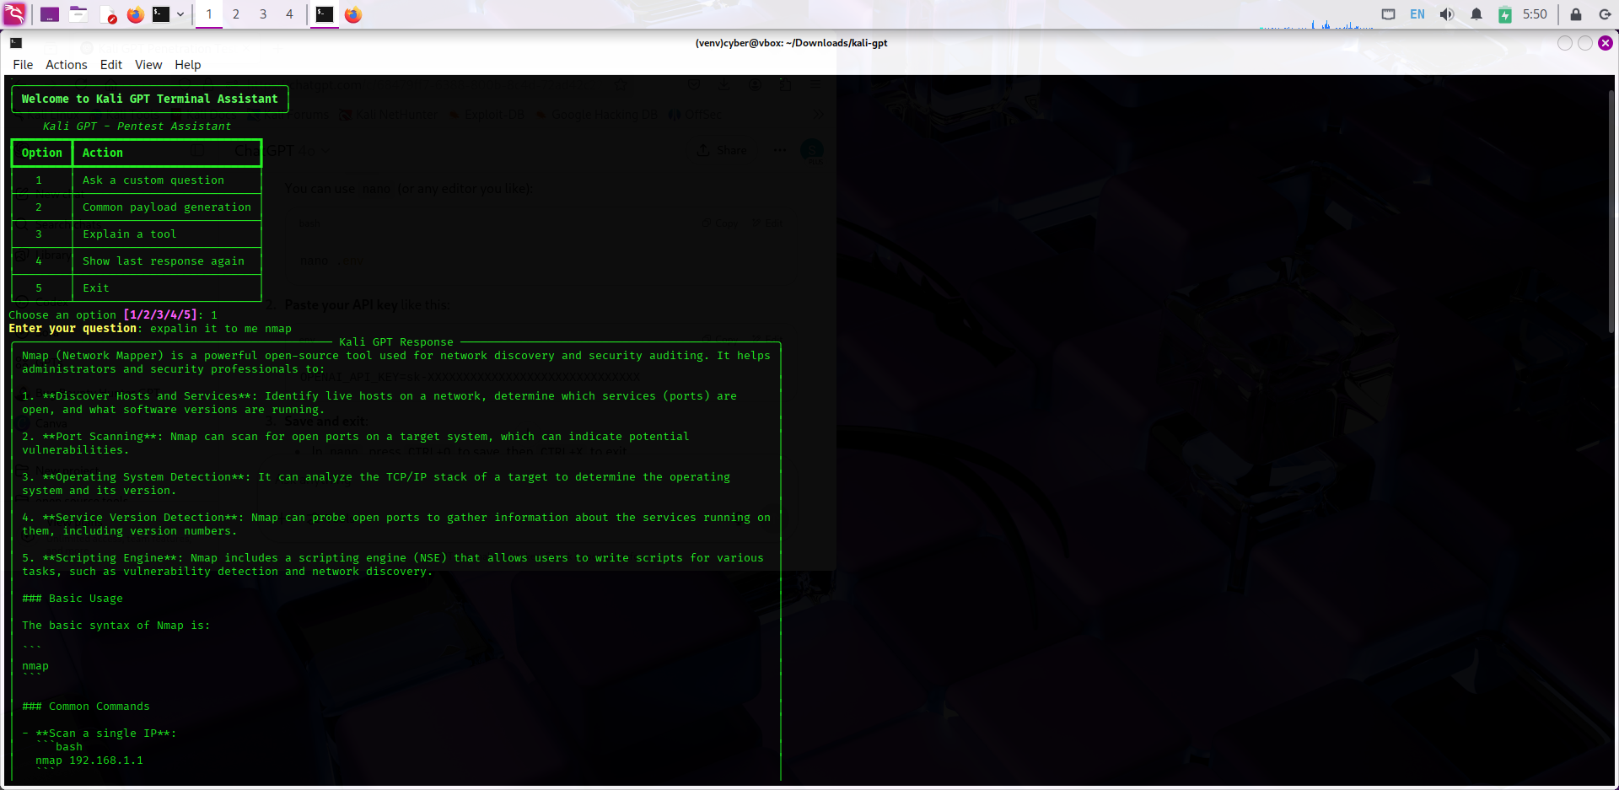Open the Actions menu
The image size is (1619, 790).
pyautogui.click(x=66, y=64)
